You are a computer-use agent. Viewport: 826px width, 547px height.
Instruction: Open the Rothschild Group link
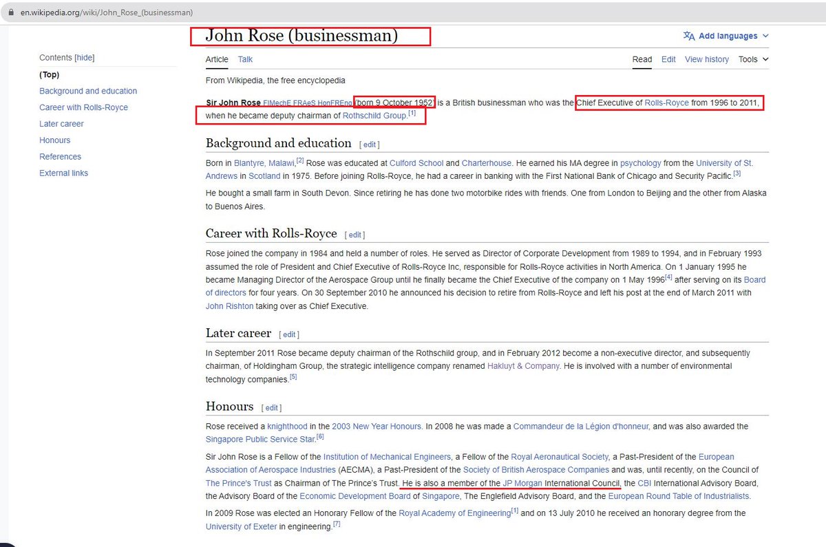374,116
